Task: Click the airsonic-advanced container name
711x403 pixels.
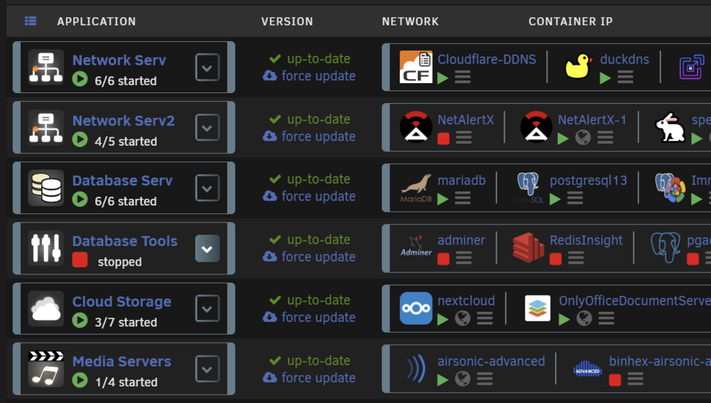Action: tap(491, 361)
